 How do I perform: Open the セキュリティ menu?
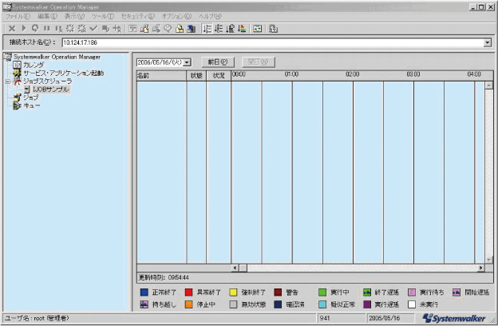tap(137, 16)
